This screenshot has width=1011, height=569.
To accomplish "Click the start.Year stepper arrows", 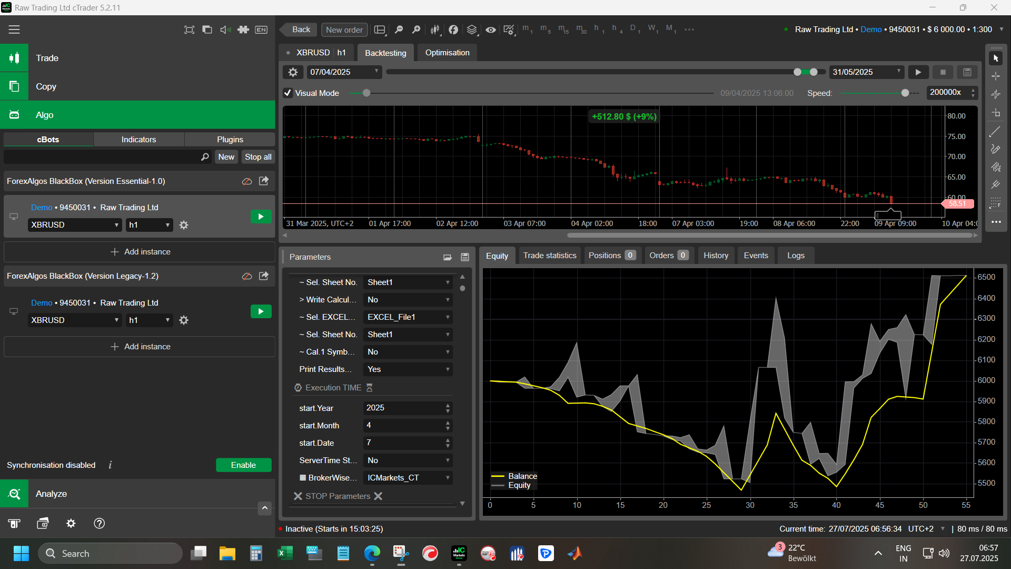I will [x=448, y=408].
